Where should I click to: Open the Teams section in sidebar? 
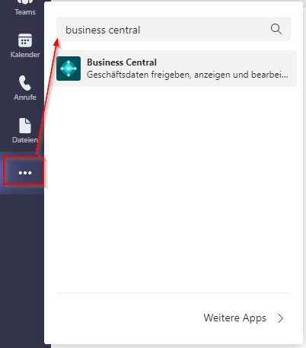pyautogui.click(x=25, y=8)
